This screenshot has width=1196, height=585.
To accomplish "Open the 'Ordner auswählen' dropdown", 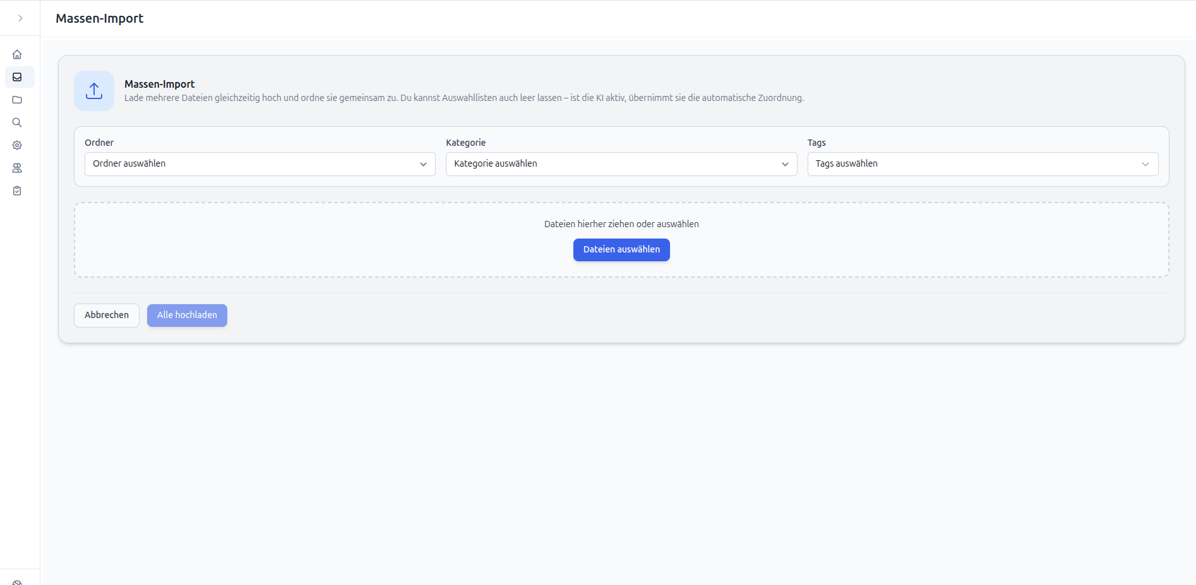I will click(x=260, y=164).
